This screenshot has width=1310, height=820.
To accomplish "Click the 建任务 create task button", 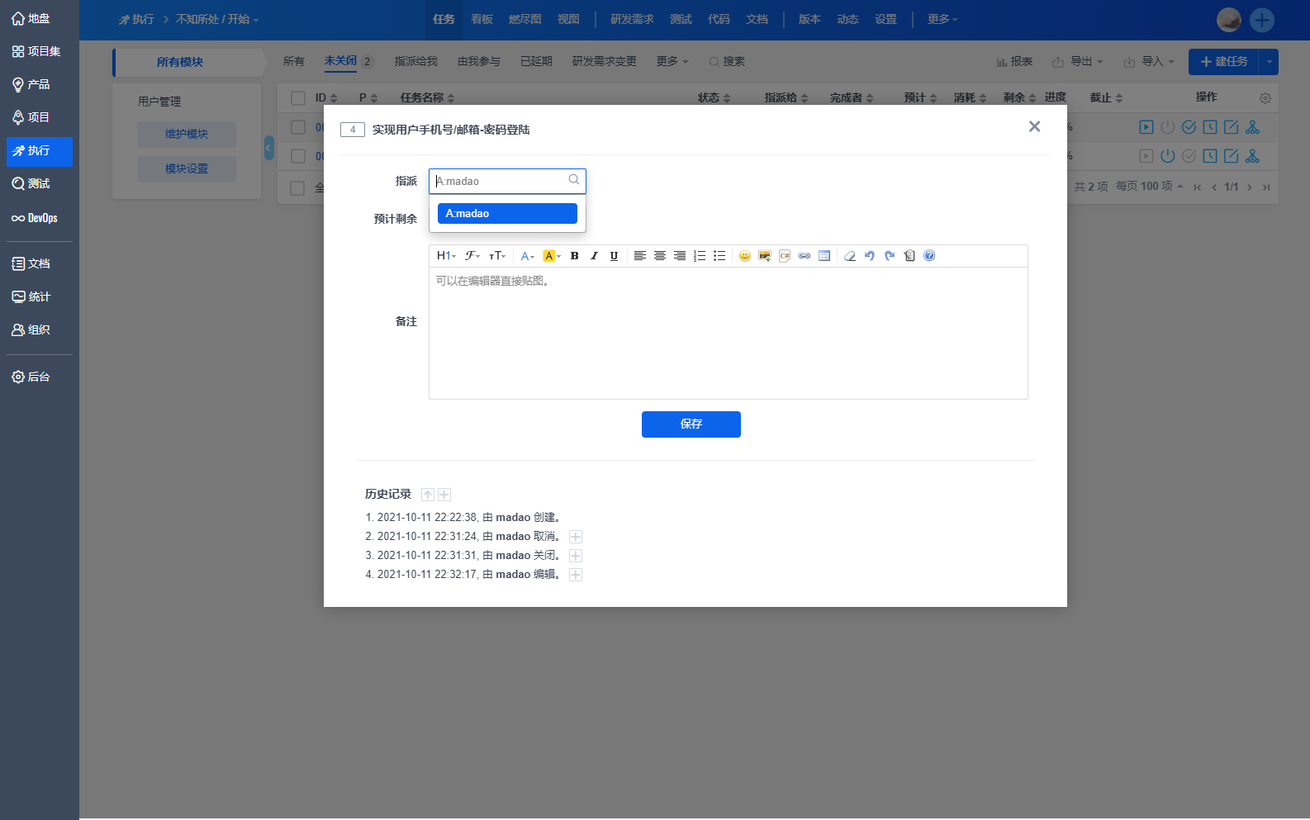I will [x=1223, y=62].
